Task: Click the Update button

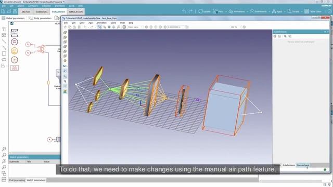Action: 204,11
